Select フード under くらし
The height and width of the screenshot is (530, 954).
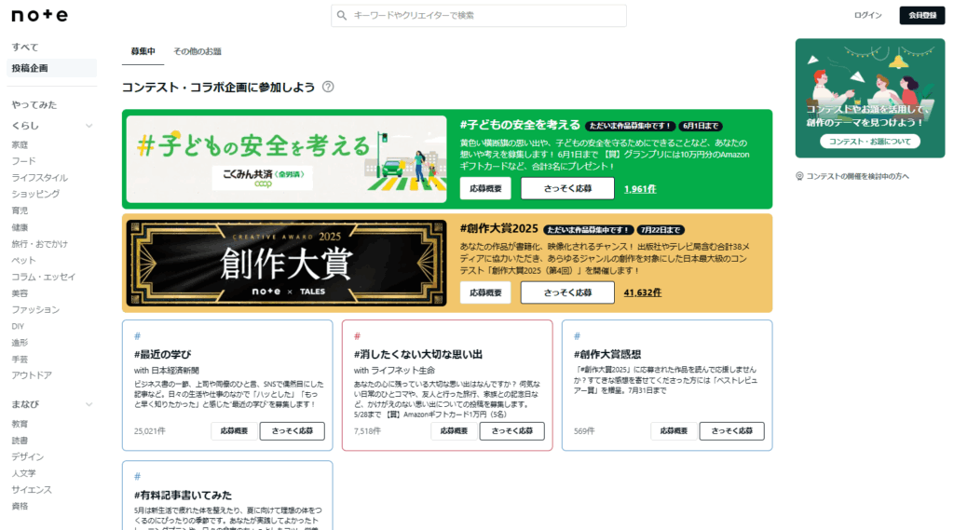[23, 161]
